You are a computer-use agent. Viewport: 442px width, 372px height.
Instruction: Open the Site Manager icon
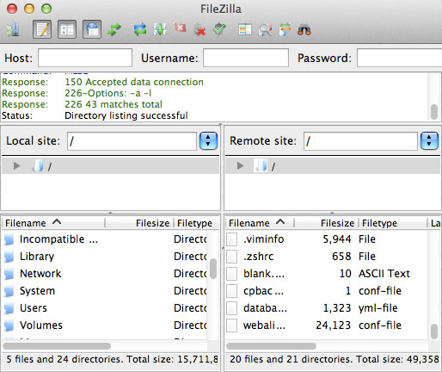pos(13,29)
